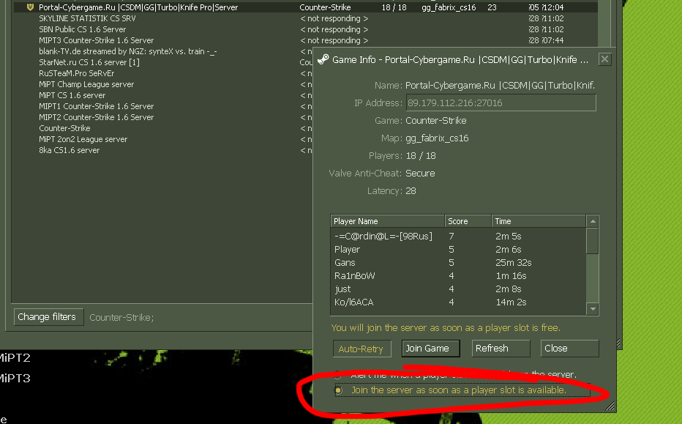
Task: Sort player list by Time column header
Action: 539,221
